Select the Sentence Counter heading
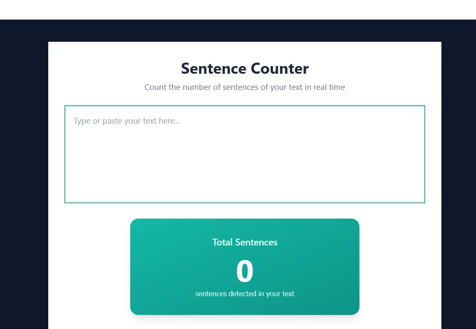This screenshot has width=476, height=329. (245, 68)
